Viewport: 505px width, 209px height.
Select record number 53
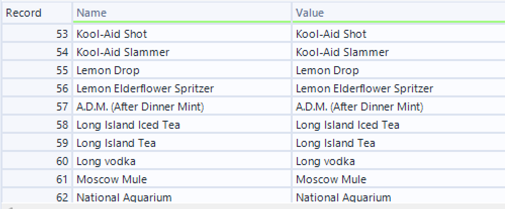[62, 34]
